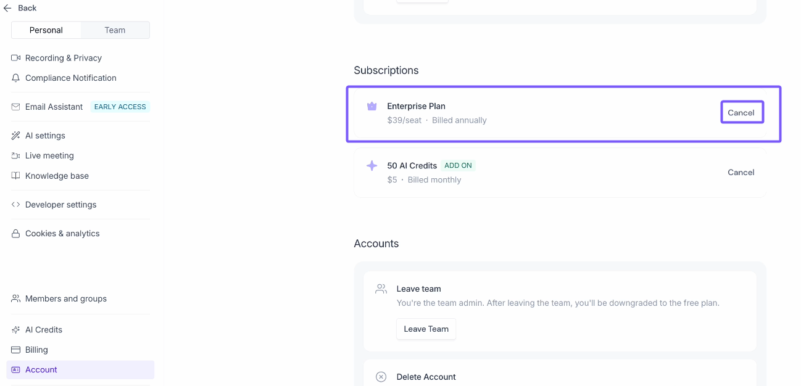The image size is (801, 386).
Task: Click the video camera Recording & Privacy icon
Action: point(16,58)
